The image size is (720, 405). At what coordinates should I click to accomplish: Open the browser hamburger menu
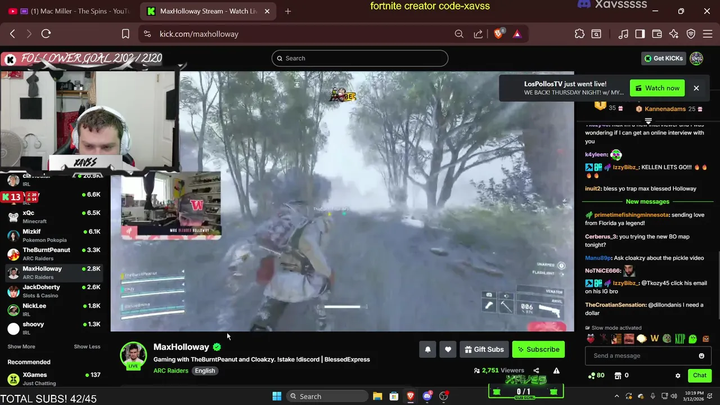708,34
